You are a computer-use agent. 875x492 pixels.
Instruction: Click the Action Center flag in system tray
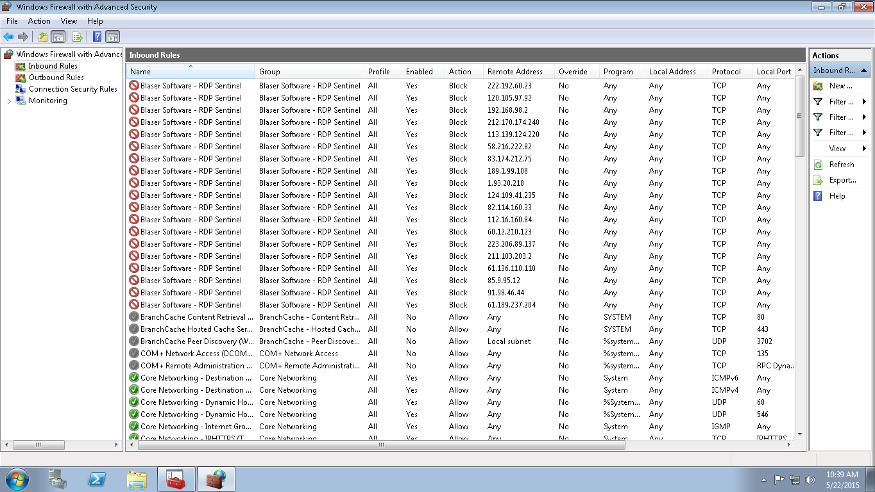click(x=779, y=479)
